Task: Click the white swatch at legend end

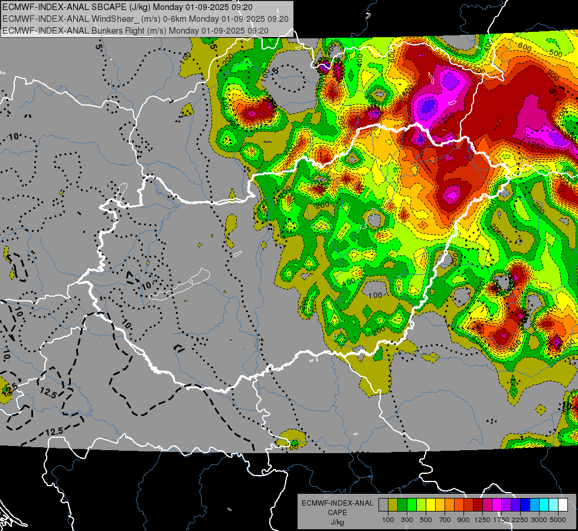Action: pos(563,505)
